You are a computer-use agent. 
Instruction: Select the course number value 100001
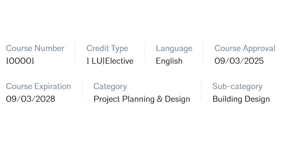[20, 61]
